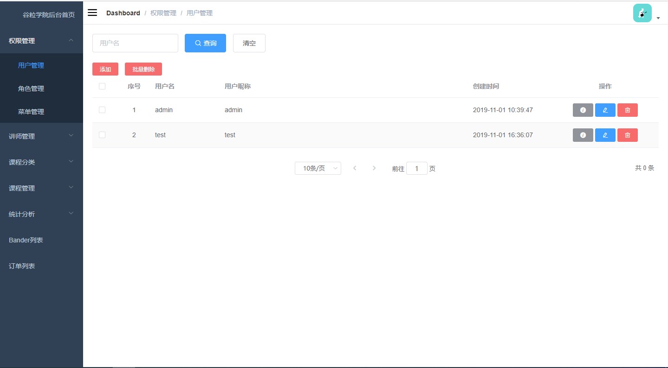This screenshot has height=368, width=668.
Task: Select 角色管理 in the sidebar
Action: tap(31, 88)
